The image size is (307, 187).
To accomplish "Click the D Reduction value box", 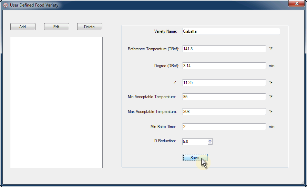I will point(195,142).
